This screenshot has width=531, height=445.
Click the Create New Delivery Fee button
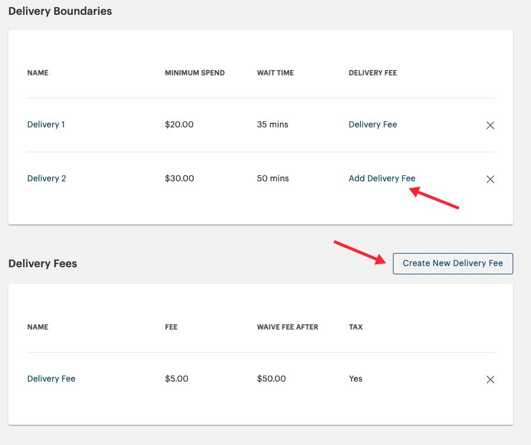[453, 263]
